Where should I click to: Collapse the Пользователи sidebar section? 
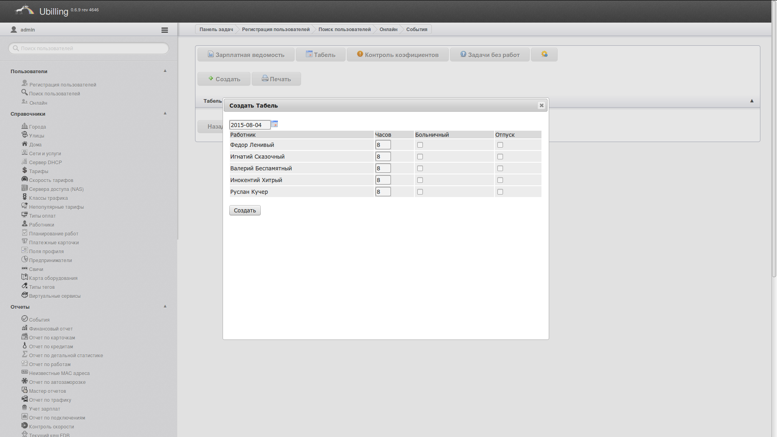point(165,71)
